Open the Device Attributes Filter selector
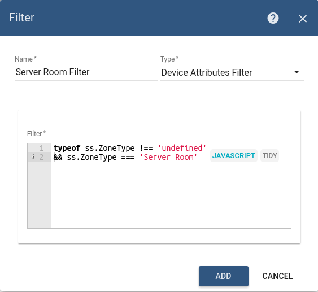Screen dimensions: 318x292 232,72
